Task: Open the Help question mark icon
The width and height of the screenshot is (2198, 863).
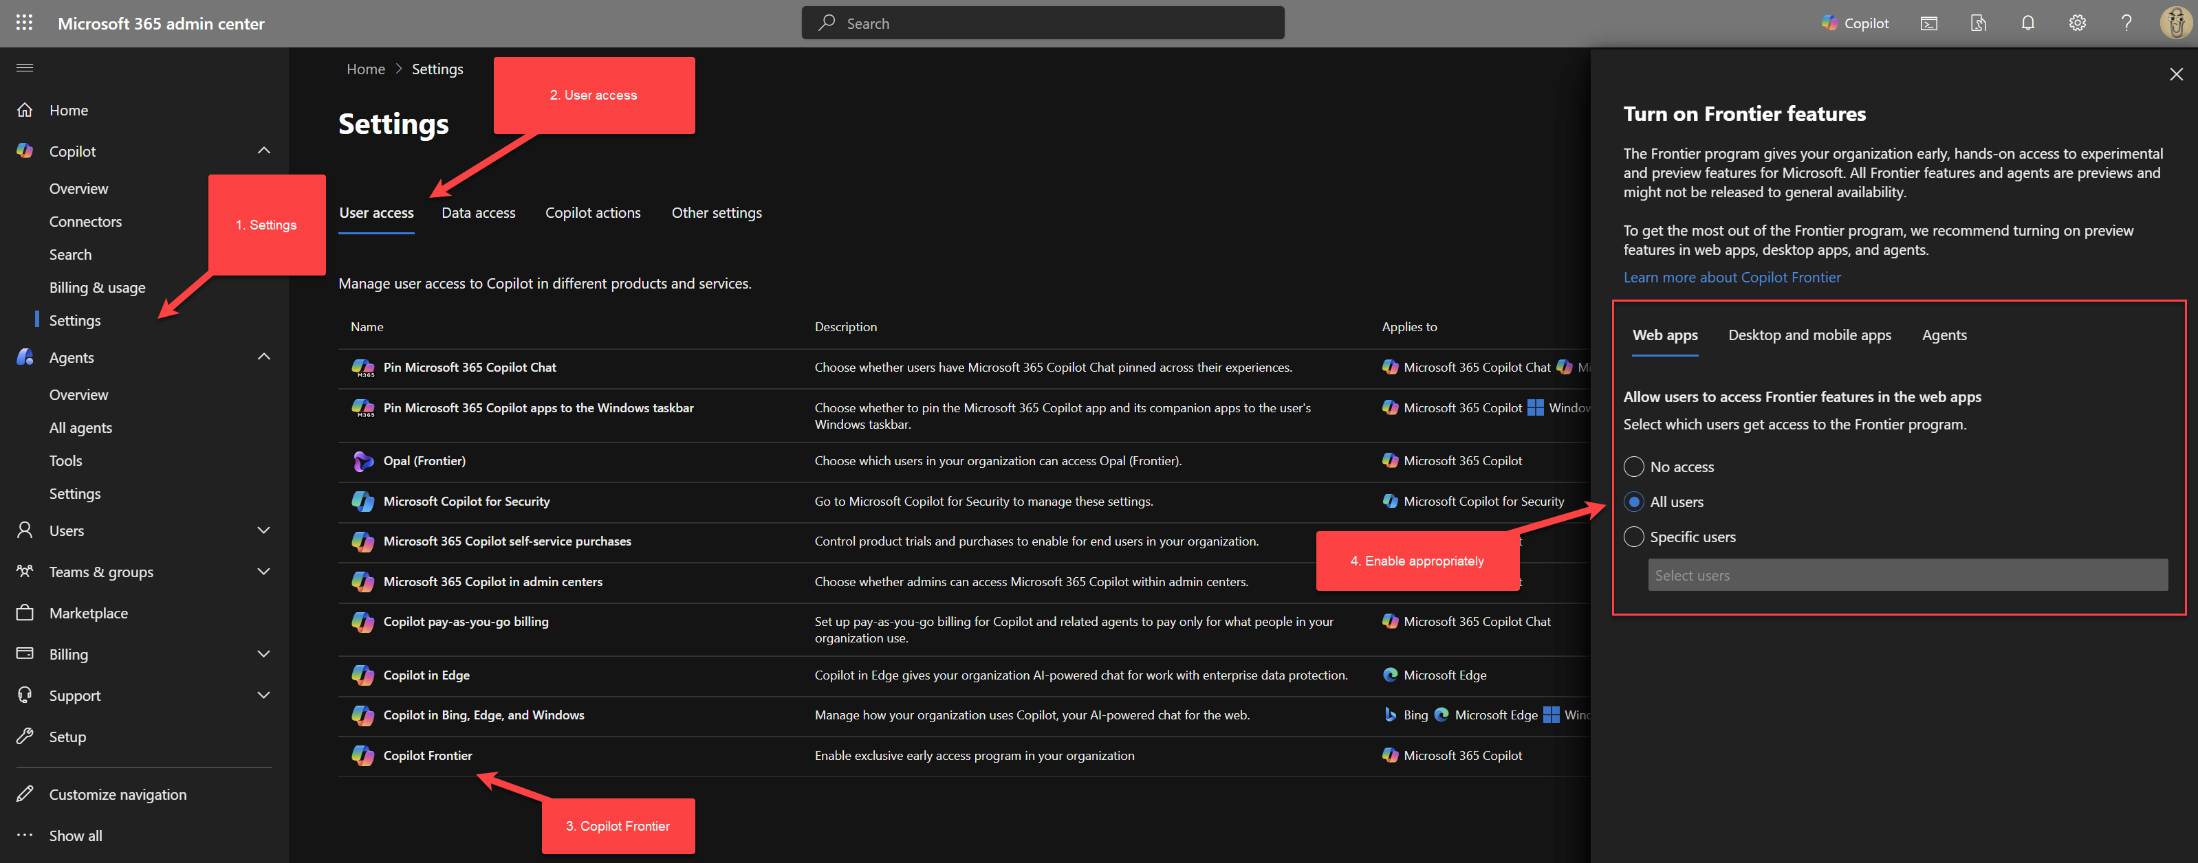Action: coord(2126,23)
